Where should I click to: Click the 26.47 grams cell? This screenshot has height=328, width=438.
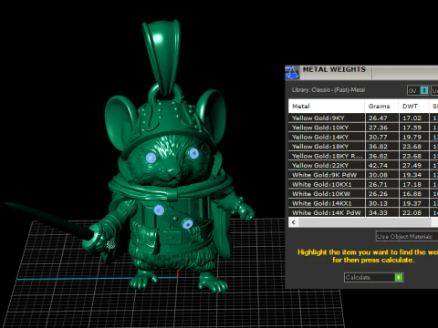[x=381, y=118]
